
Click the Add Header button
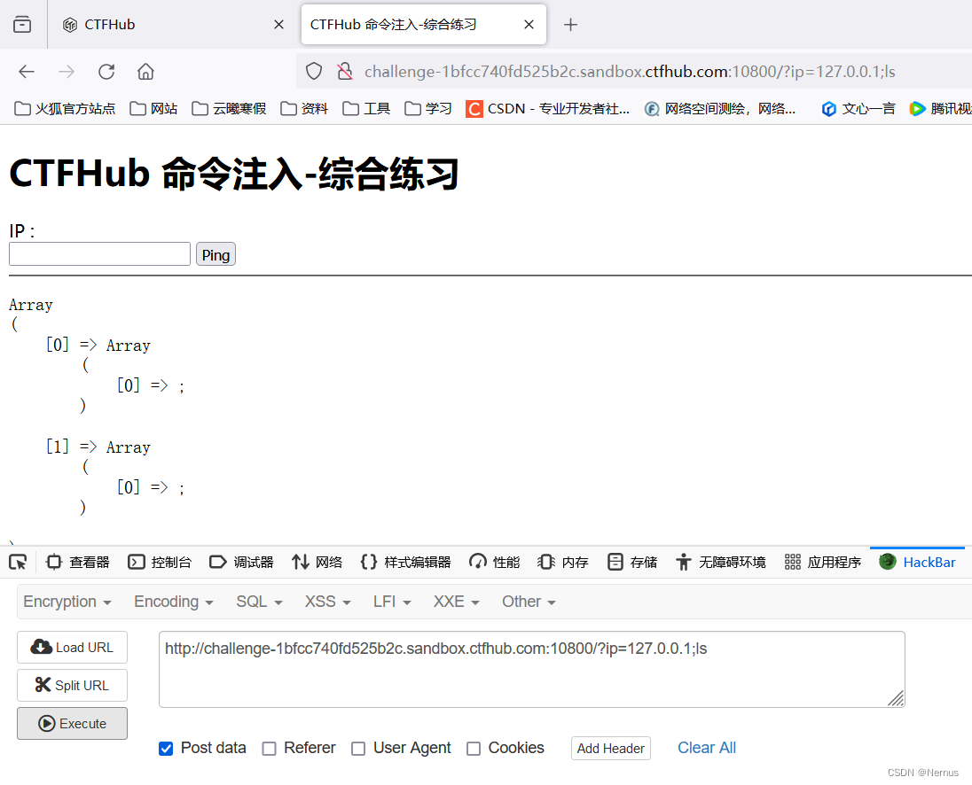610,749
